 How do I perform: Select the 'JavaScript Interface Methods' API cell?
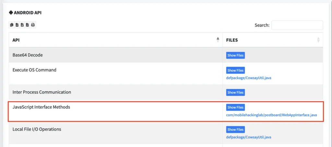pyautogui.click(x=116, y=111)
